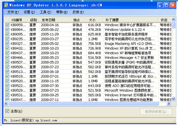Select the date cell 2008-11-15

[x=50, y=81]
